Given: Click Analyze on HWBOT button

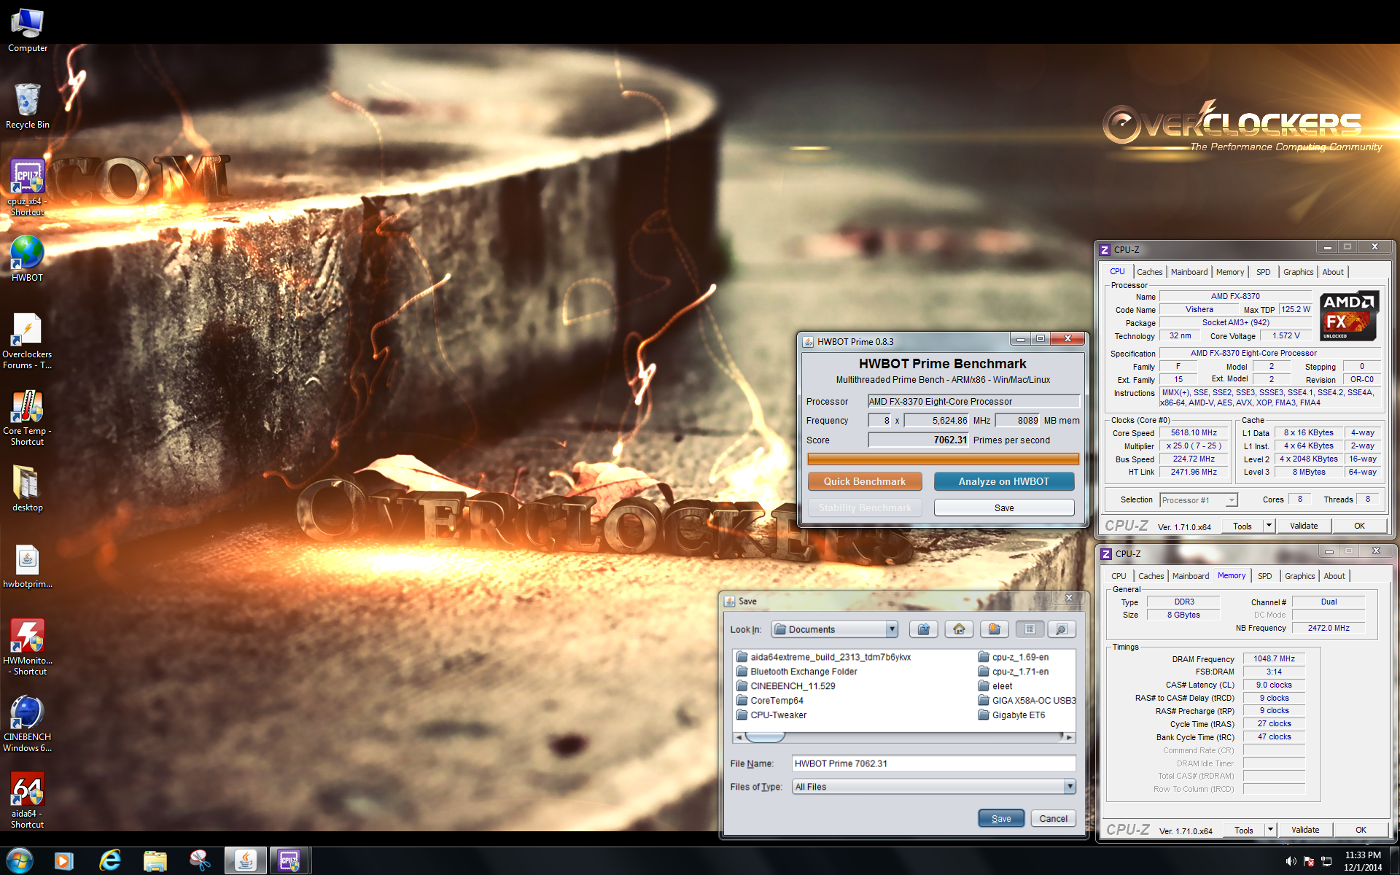Looking at the screenshot, I should [x=1004, y=481].
